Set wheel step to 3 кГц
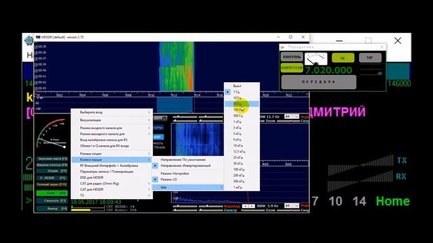The width and height of the screenshot is (433, 243). pos(242,128)
